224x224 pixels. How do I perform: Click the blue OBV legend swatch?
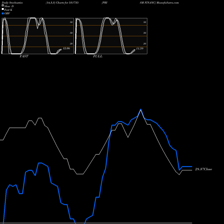point(3,13)
